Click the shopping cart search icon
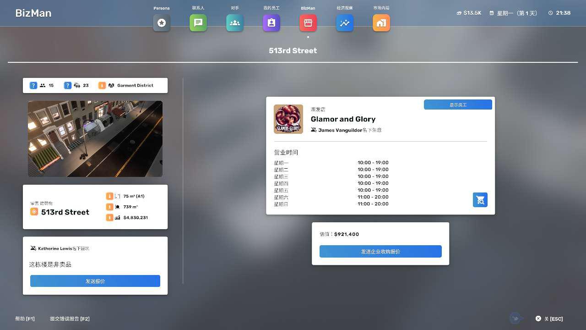This screenshot has width=586, height=330. (480, 200)
